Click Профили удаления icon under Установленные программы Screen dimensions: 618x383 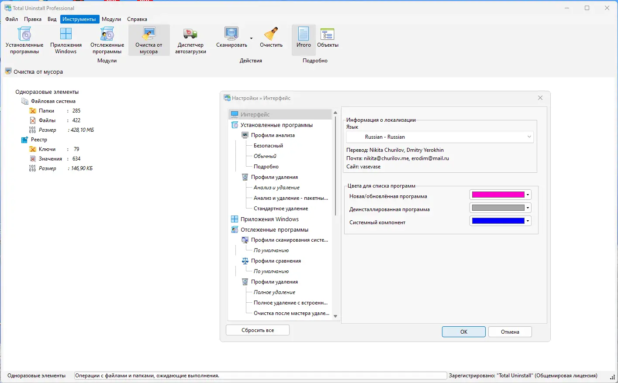pyautogui.click(x=245, y=177)
